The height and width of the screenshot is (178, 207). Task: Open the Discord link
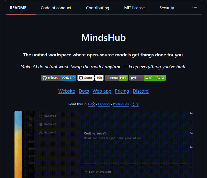[x=140, y=91]
